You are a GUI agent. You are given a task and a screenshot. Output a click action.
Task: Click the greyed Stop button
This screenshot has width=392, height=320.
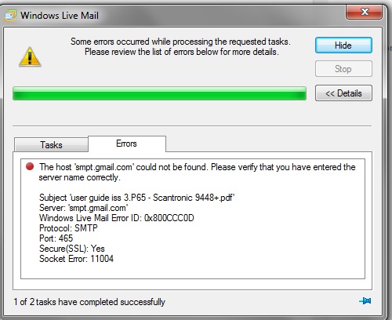click(x=343, y=69)
